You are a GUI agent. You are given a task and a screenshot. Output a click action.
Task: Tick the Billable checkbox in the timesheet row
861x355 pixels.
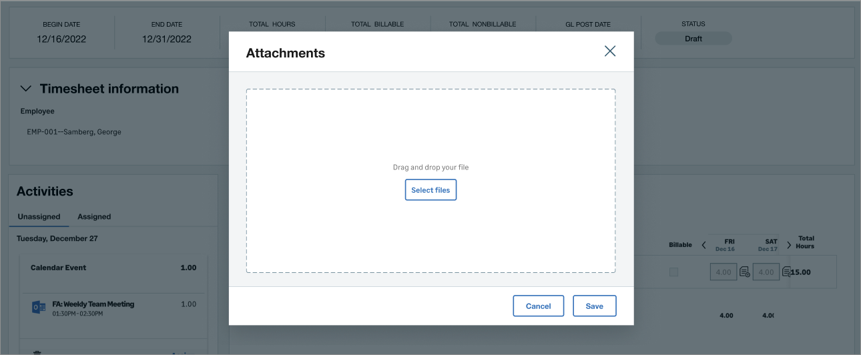click(x=673, y=272)
